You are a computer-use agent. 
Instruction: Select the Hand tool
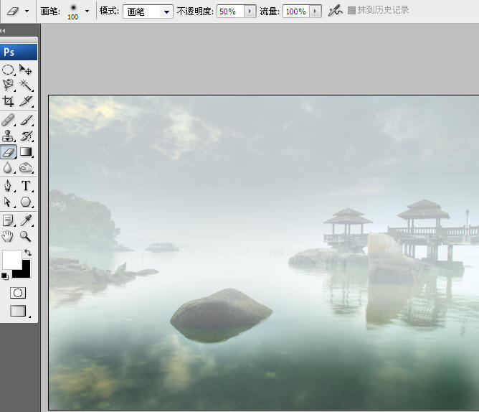coord(9,236)
